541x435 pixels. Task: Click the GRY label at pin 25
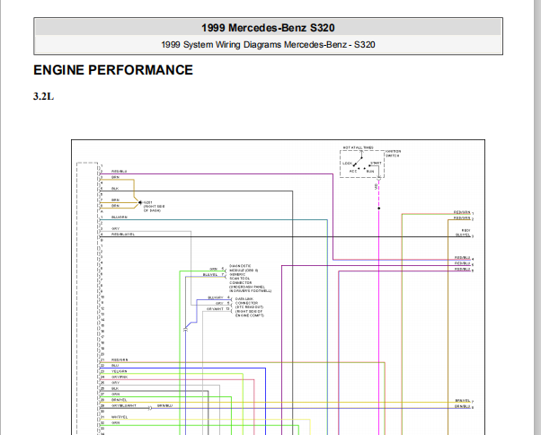pos(115,383)
